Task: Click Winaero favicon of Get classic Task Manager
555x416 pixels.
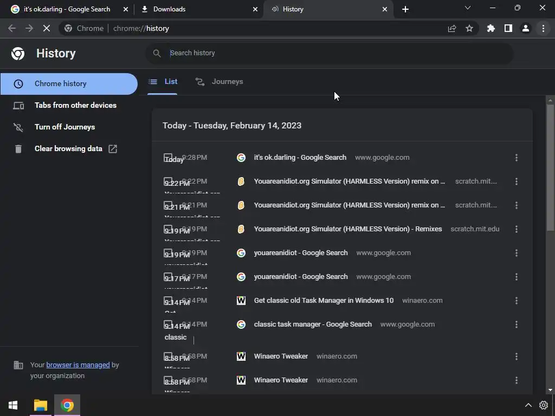Action: pos(241,301)
